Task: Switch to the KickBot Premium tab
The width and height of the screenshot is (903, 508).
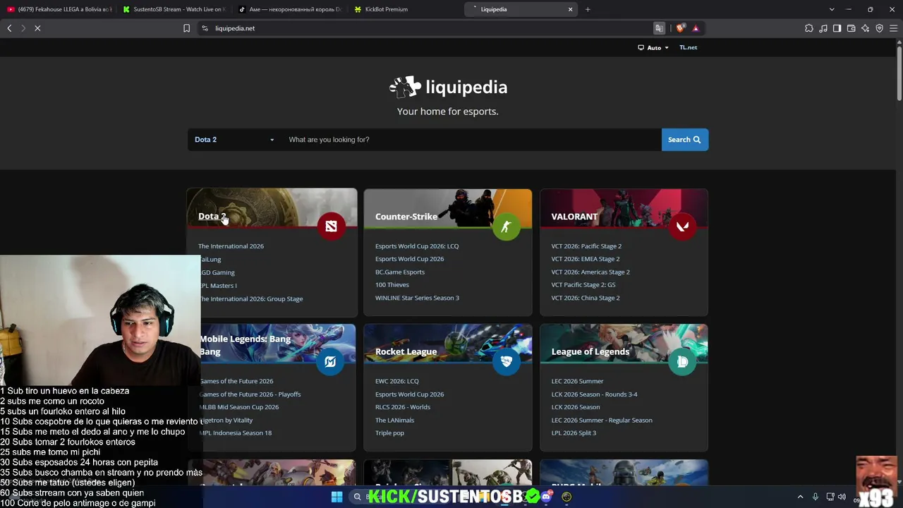Action: coord(406,9)
